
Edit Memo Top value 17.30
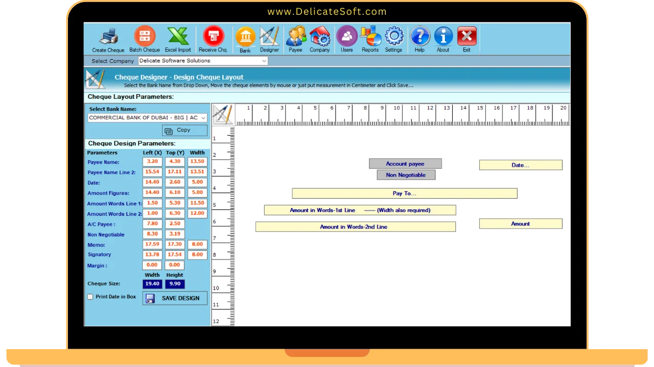(x=175, y=245)
